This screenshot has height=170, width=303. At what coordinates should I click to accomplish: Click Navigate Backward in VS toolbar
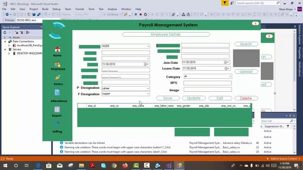[7, 15]
